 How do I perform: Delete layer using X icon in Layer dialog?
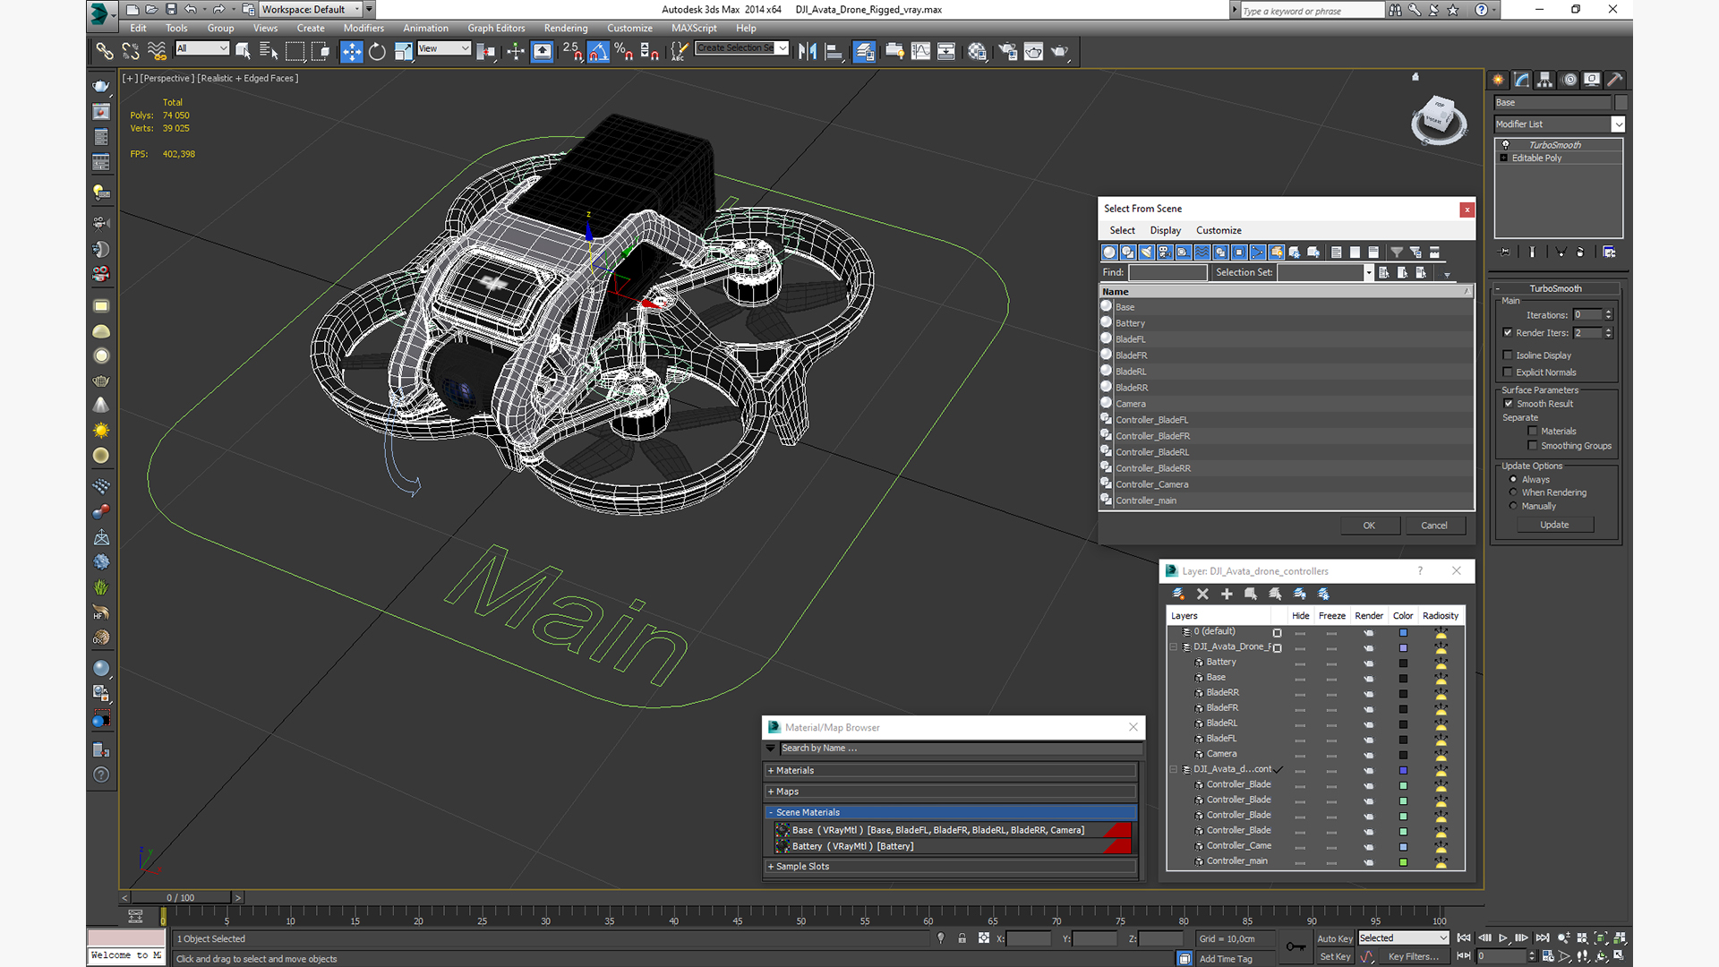tap(1202, 594)
